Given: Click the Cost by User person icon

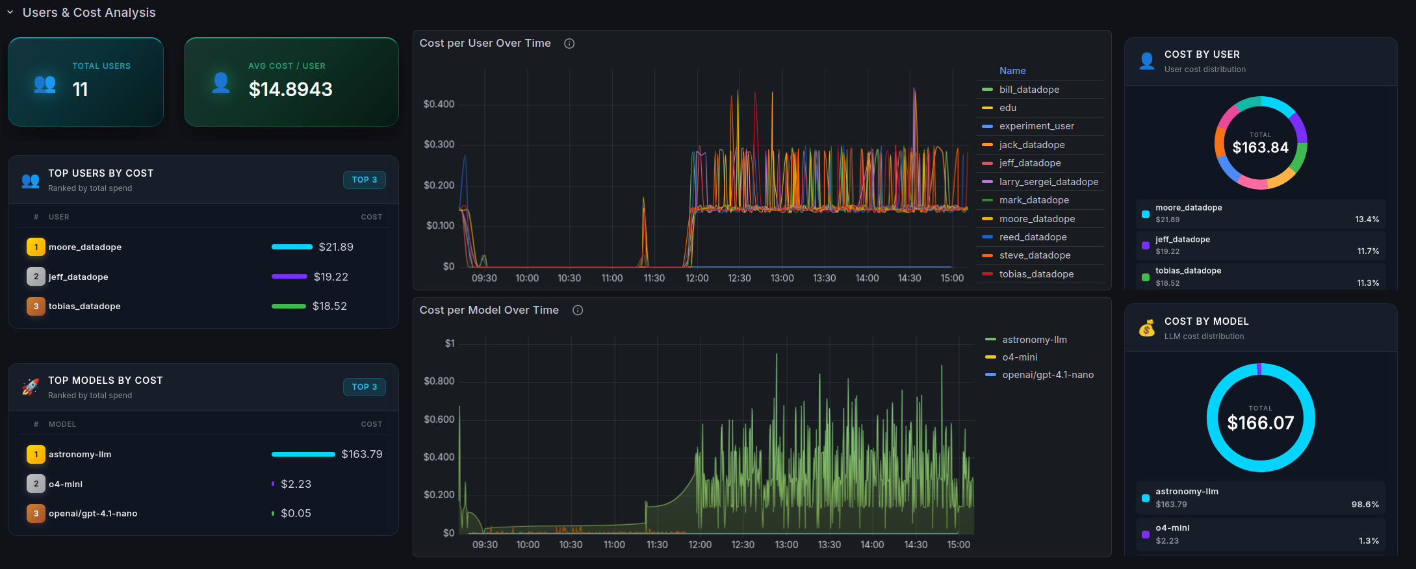Looking at the screenshot, I should point(1147,61).
